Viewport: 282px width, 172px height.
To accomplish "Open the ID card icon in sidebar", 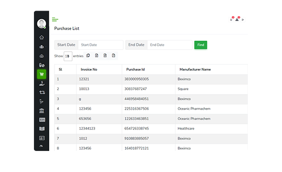I will coord(42,138).
